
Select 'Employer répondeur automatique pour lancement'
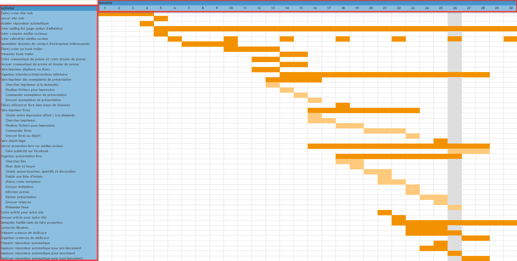[x=49, y=253]
